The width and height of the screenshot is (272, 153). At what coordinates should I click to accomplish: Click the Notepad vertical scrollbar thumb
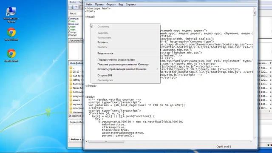(x=255, y=13)
